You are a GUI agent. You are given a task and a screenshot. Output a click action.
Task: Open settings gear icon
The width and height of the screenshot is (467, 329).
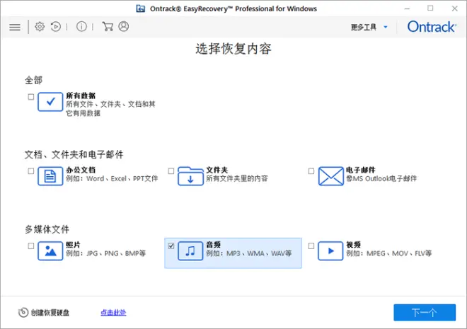pos(40,26)
